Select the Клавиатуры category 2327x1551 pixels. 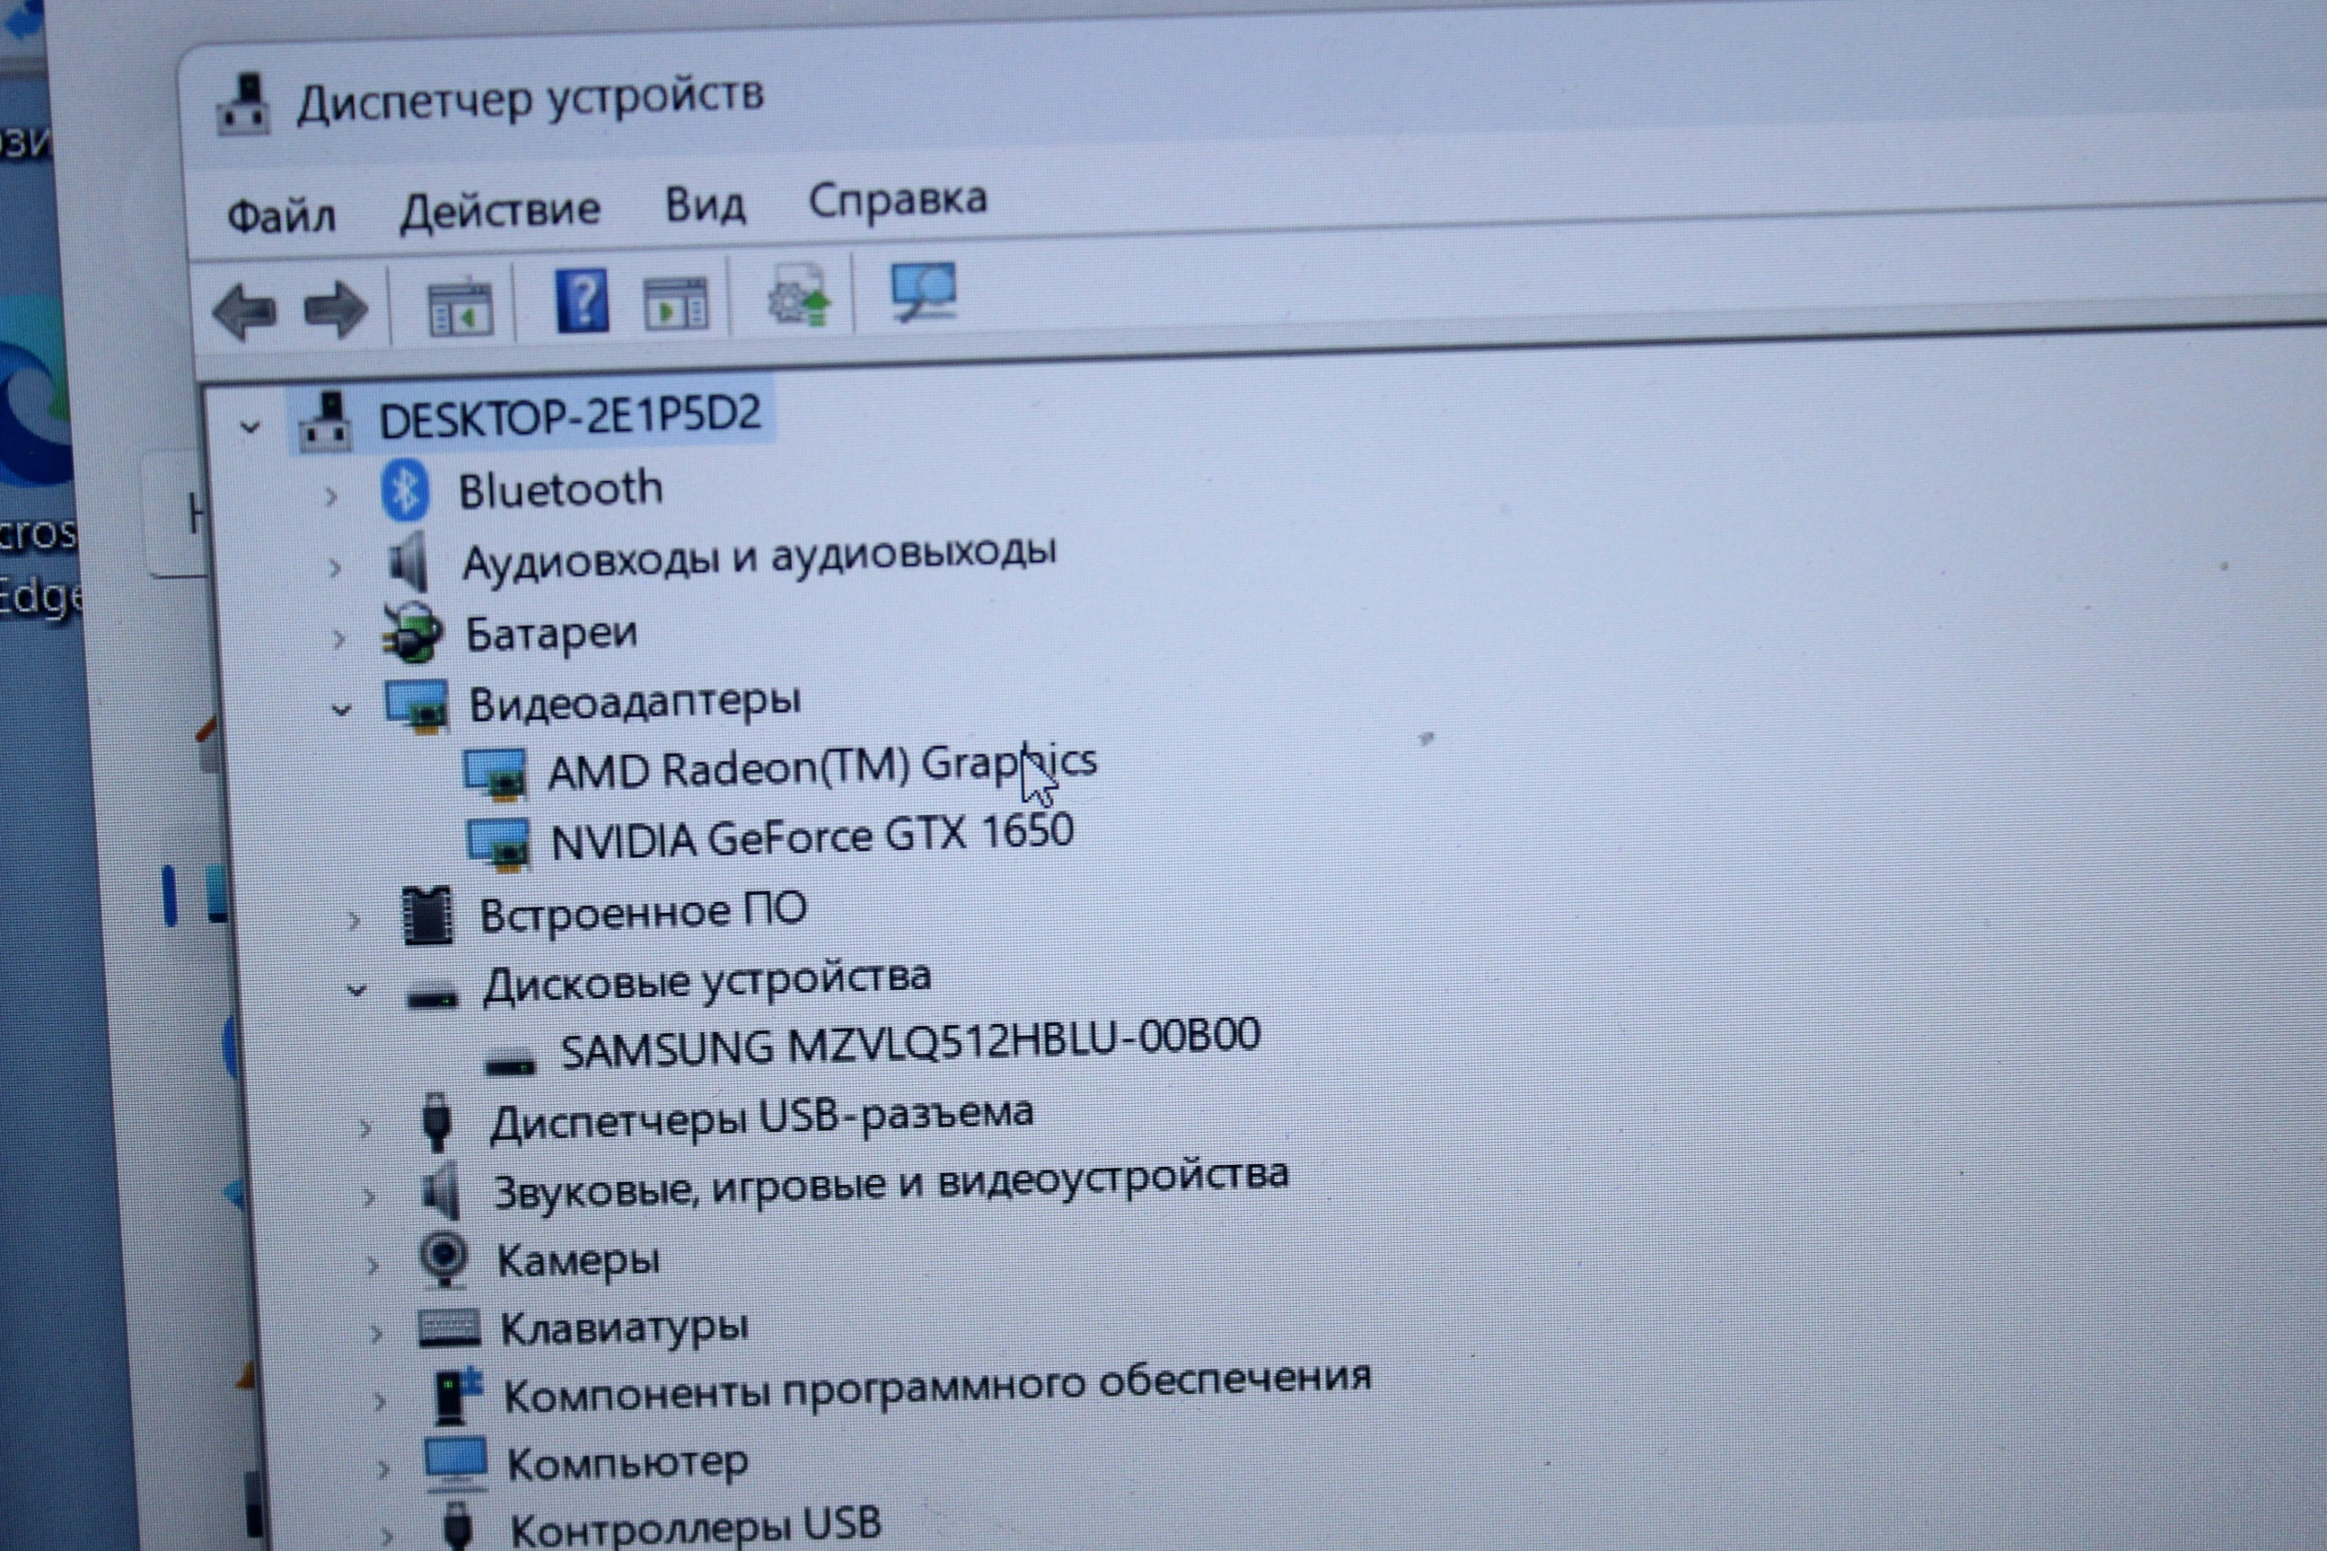pos(623,1328)
